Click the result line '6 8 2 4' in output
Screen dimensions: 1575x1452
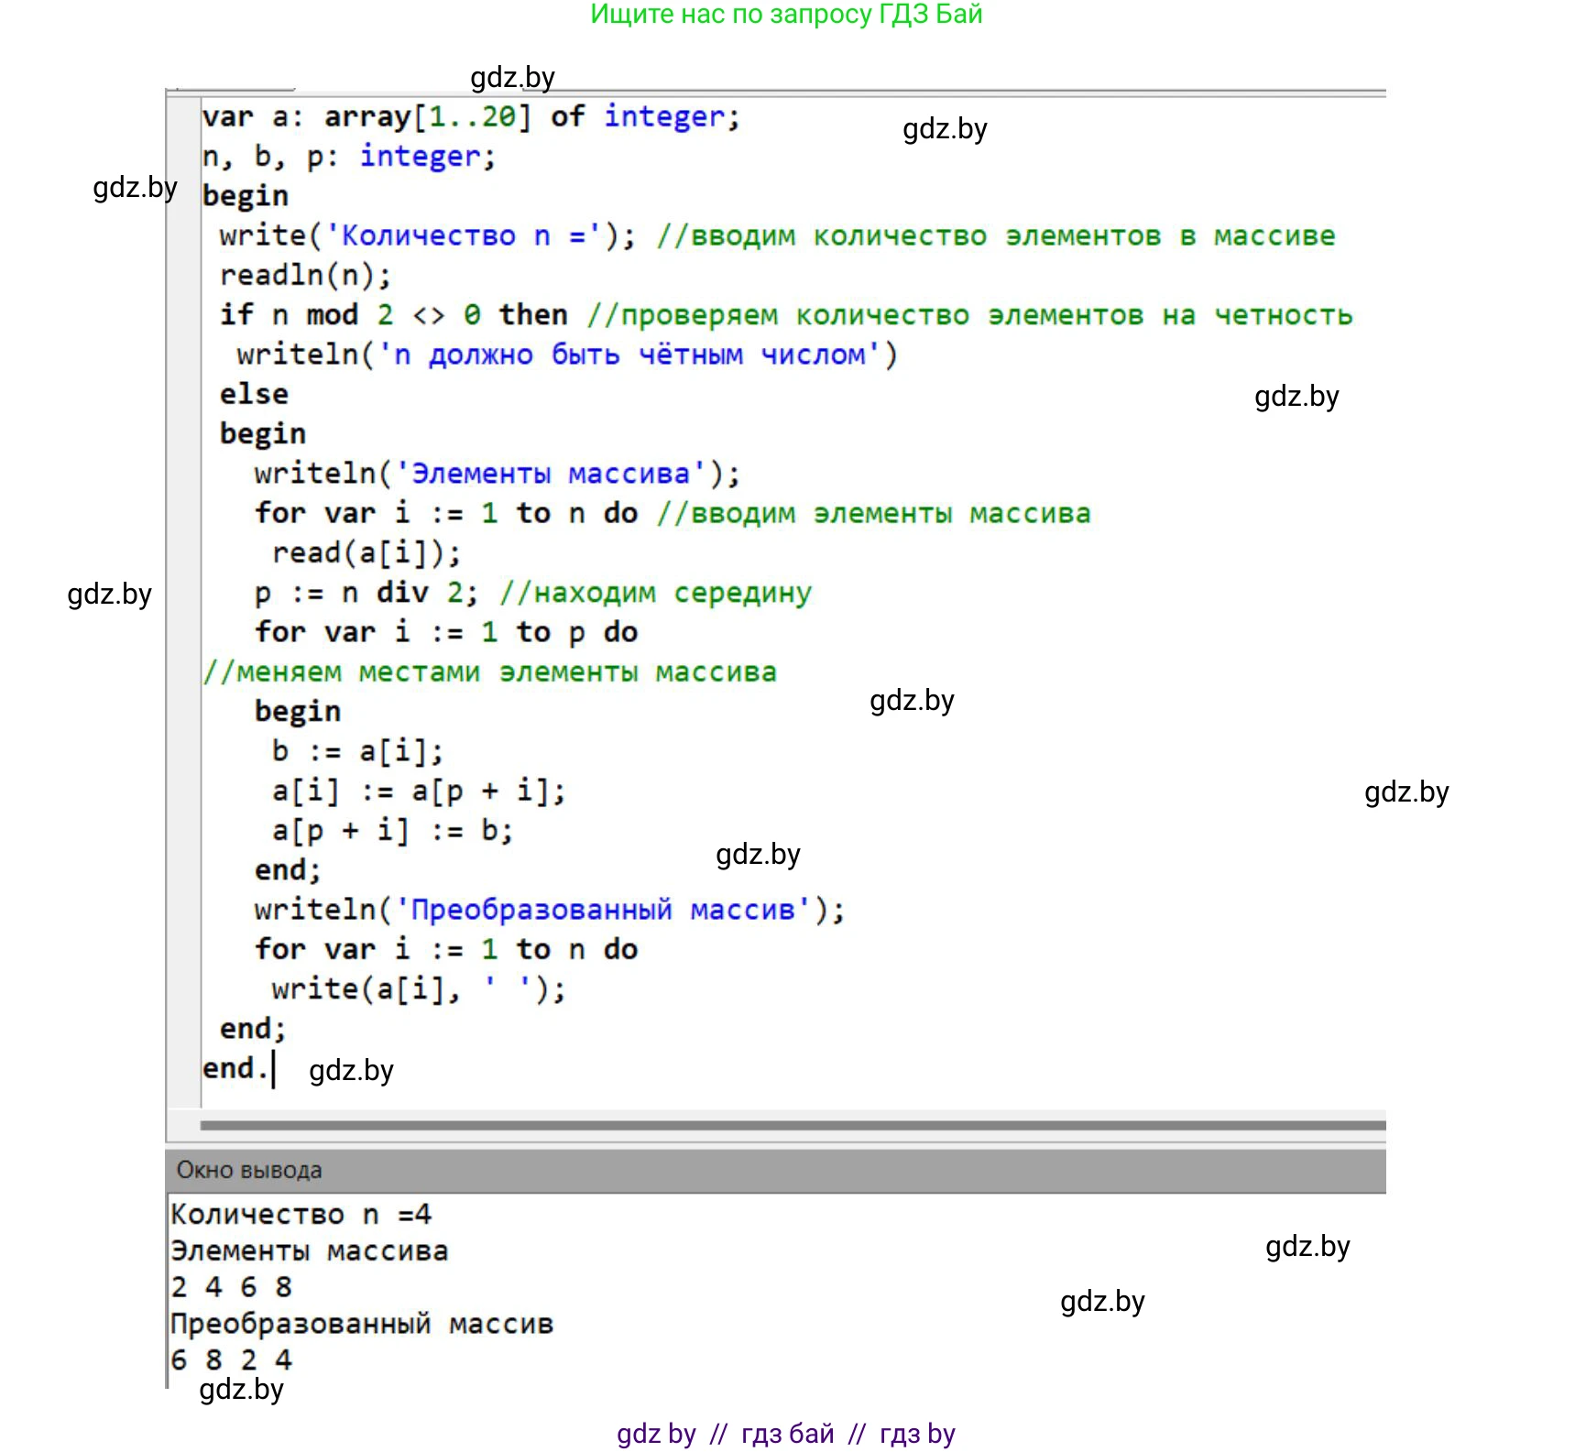pos(231,1360)
